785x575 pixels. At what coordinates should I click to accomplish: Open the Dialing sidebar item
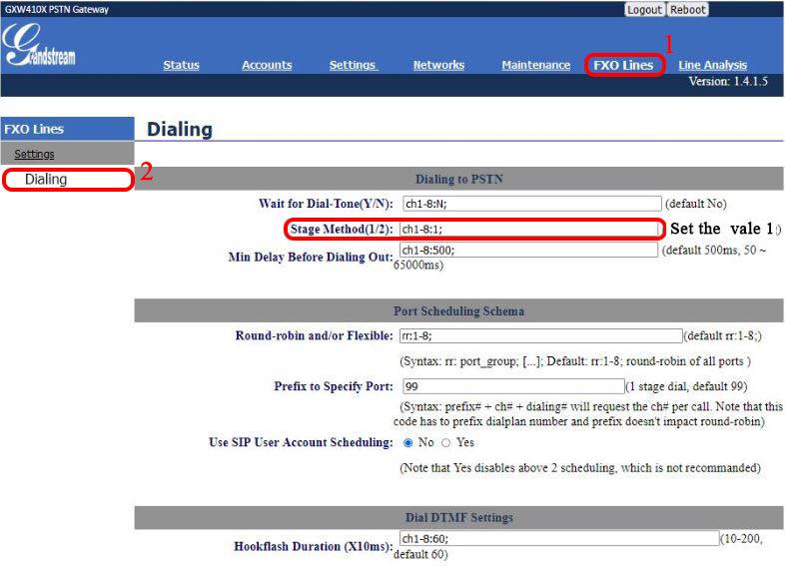point(46,180)
